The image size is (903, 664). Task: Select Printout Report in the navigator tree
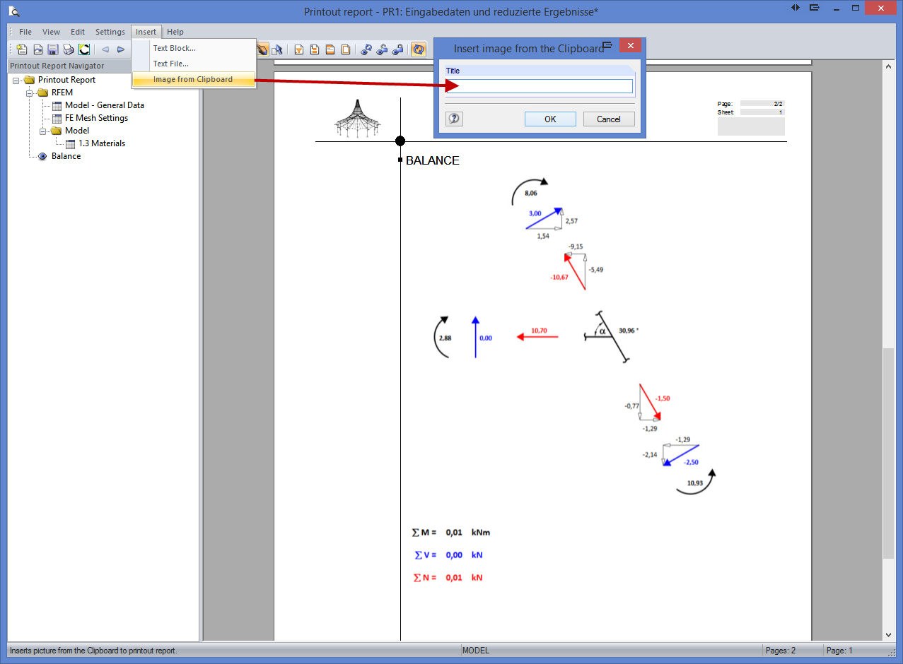[x=66, y=80]
